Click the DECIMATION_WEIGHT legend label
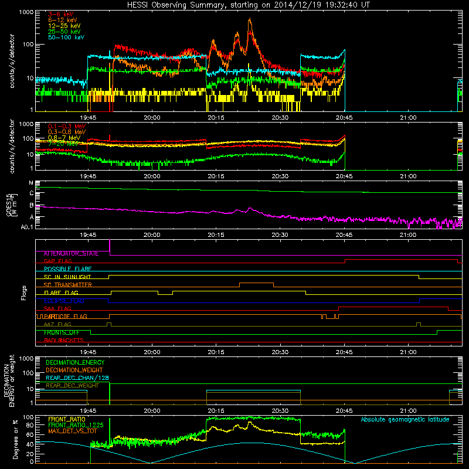 coord(74,370)
